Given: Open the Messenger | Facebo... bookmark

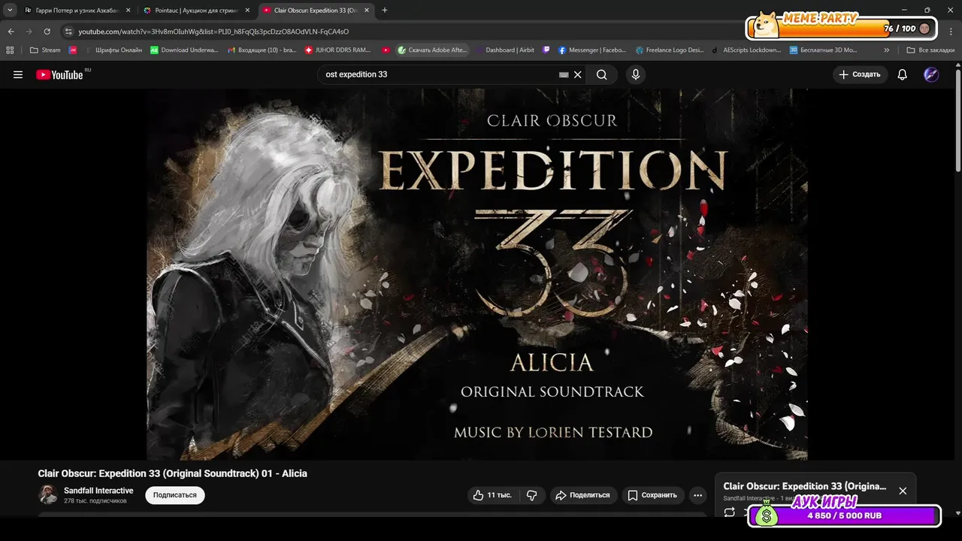Looking at the screenshot, I should (x=591, y=50).
